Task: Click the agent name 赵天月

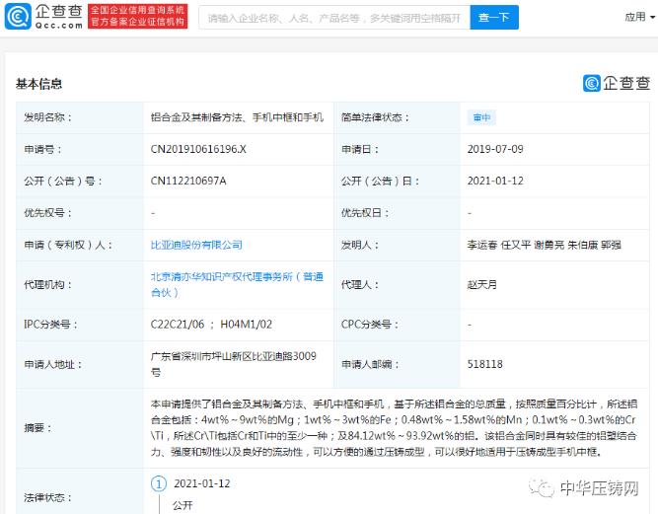Action: coord(481,284)
